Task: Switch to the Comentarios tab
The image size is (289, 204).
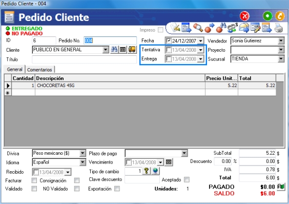Action: point(39,70)
